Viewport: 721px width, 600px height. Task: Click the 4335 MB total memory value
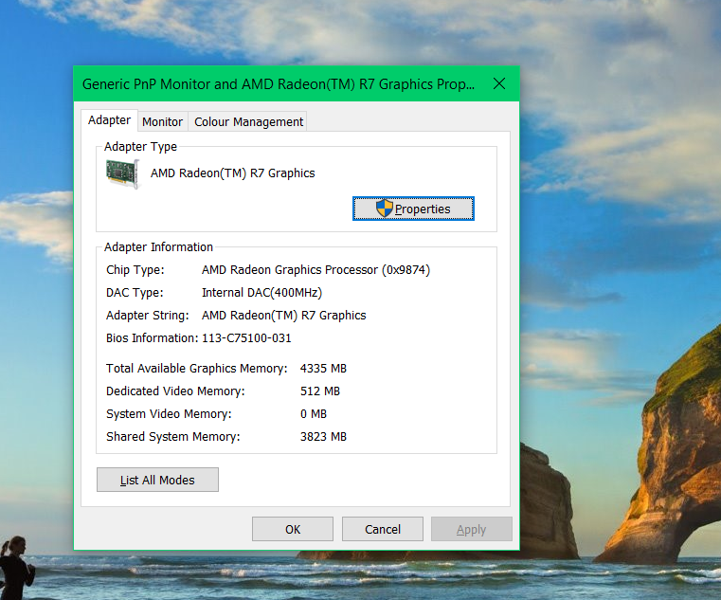click(323, 369)
